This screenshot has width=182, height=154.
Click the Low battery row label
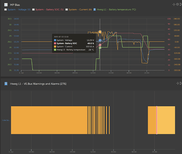[x=6, y=120]
